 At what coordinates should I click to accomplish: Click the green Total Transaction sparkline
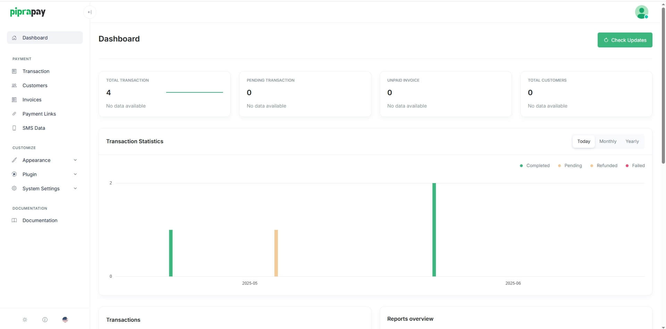[x=195, y=92]
